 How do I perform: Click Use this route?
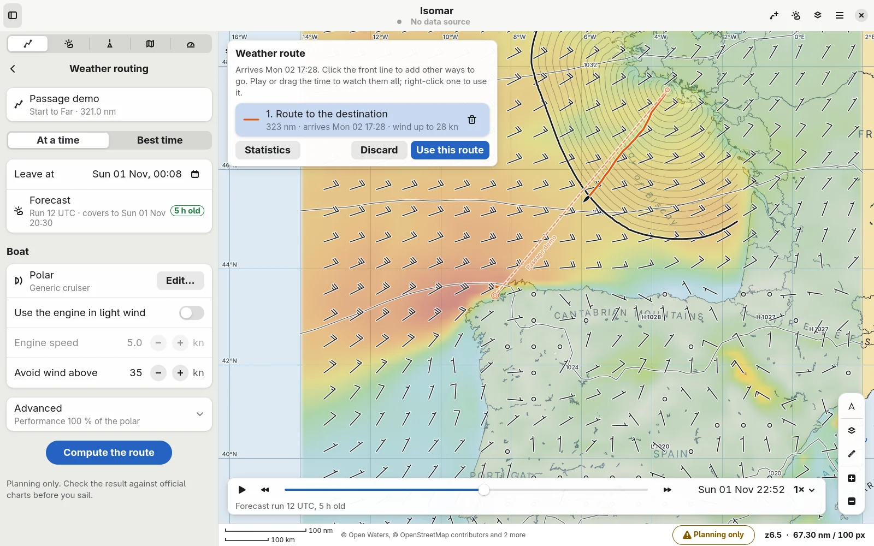pyautogui.click(x=450, y=150)
